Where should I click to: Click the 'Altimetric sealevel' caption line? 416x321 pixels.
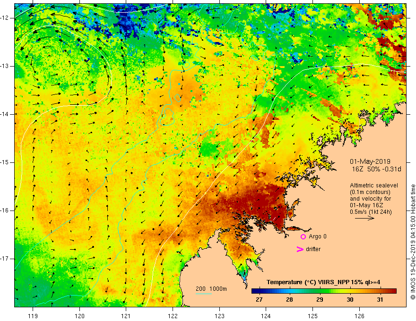pos(374,186)
